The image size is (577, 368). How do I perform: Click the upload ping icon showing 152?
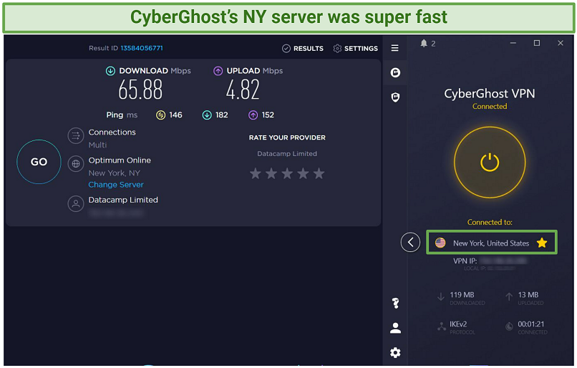click(253, 115)
